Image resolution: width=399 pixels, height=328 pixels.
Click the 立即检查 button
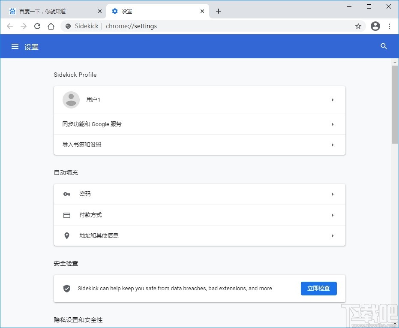pos(319,289)
